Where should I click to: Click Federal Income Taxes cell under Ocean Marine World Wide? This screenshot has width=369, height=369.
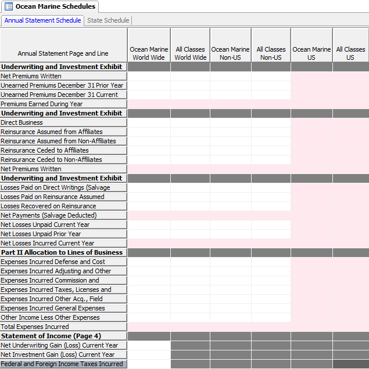(149, 364)
